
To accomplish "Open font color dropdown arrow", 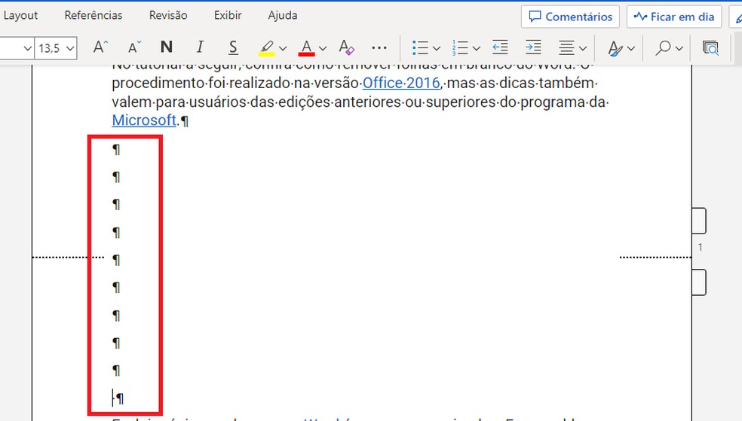I will 323,48.
